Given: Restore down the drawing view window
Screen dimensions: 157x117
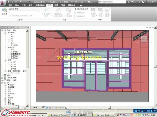Looking at the screenshot, I should coord(150,27).
